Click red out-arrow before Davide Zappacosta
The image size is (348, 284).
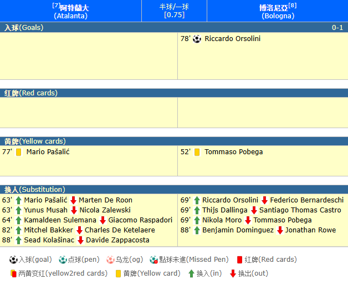[x=80, y=240]
